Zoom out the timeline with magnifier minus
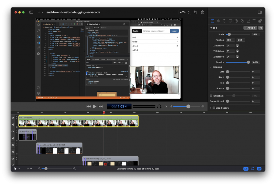Viewport: 276px width, 186px height. [39, 169]
